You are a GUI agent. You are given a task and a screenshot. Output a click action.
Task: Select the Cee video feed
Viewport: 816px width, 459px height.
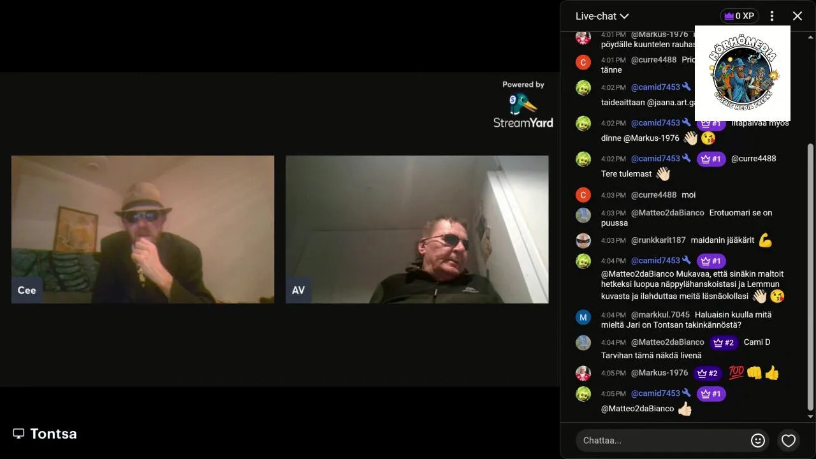pos(143,229)
